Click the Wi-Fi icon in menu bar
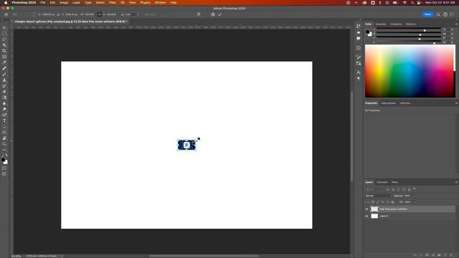Screen dimensions: 459x258 pos(404,3)
